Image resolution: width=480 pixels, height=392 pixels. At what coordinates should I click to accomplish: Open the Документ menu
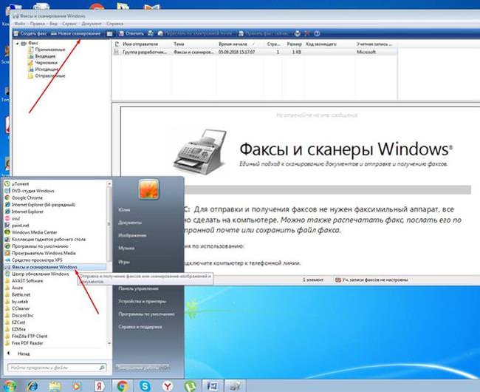[92, 24]
